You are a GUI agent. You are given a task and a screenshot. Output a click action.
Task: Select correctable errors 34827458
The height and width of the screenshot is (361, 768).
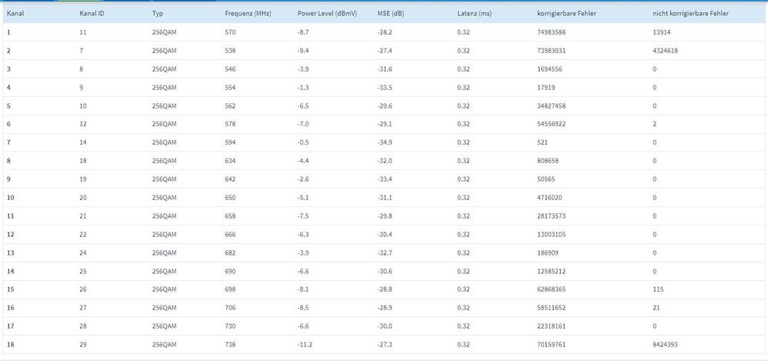coord(552,105)
